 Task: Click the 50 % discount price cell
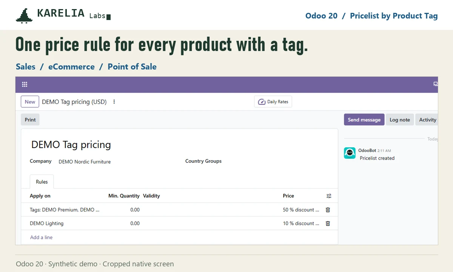tap(301, 210)
